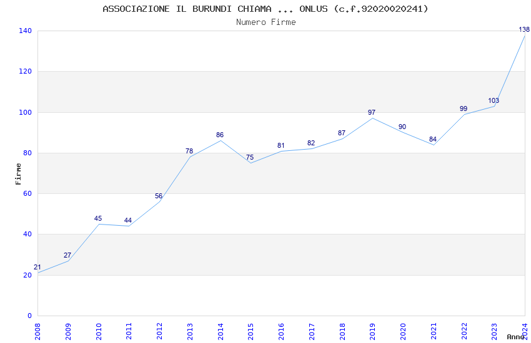The height and width of the screenshot is (343, 531).
Task: Click the x-axis year 2010
Action: click(x=99, y=331)
